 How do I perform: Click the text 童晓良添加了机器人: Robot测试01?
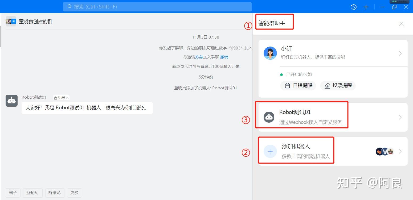[x=206, y=88]
